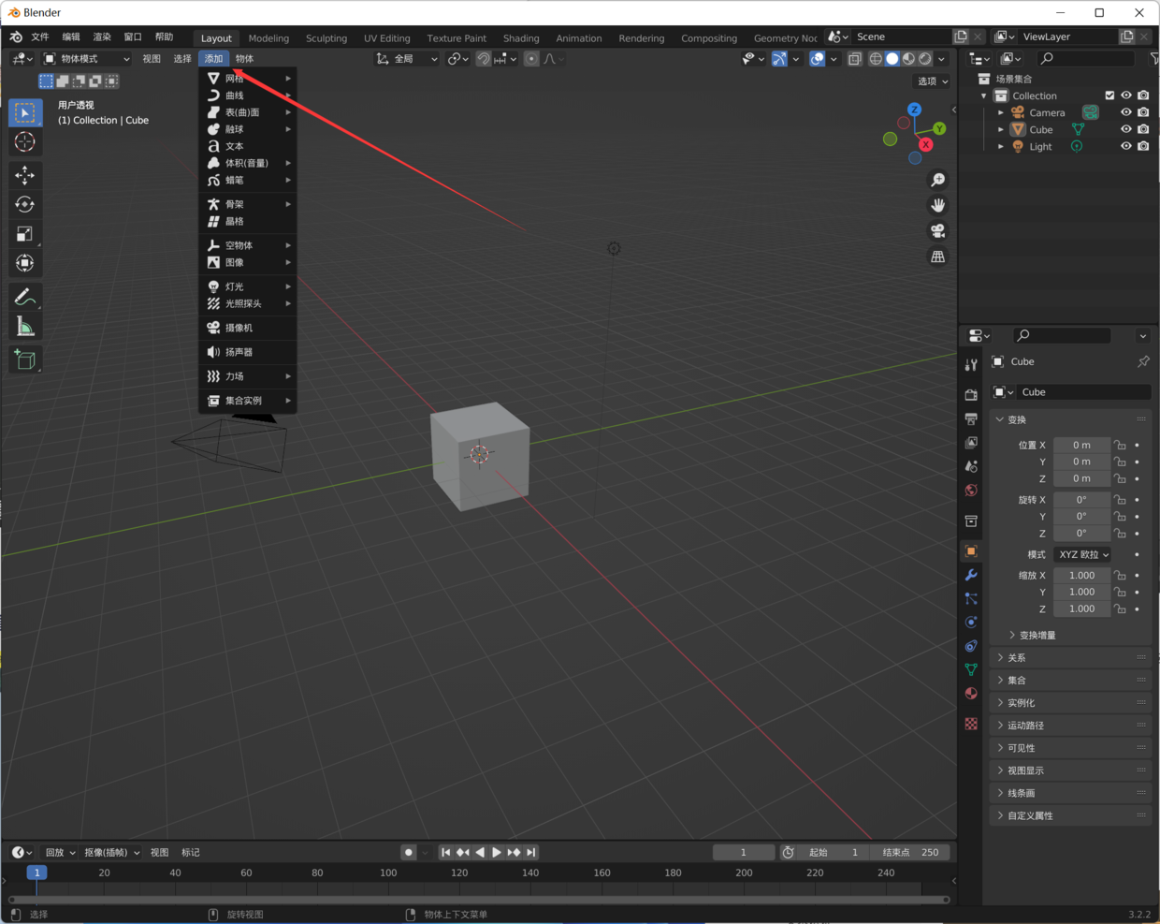
Task: Open the Render properties tab
Action: tap(971, 395)
